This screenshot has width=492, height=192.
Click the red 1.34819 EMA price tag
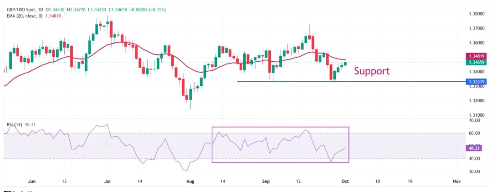[x=477, y=56]
